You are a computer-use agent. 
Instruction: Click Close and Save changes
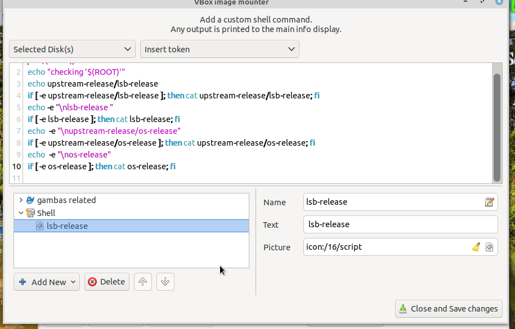pos(449,308)
